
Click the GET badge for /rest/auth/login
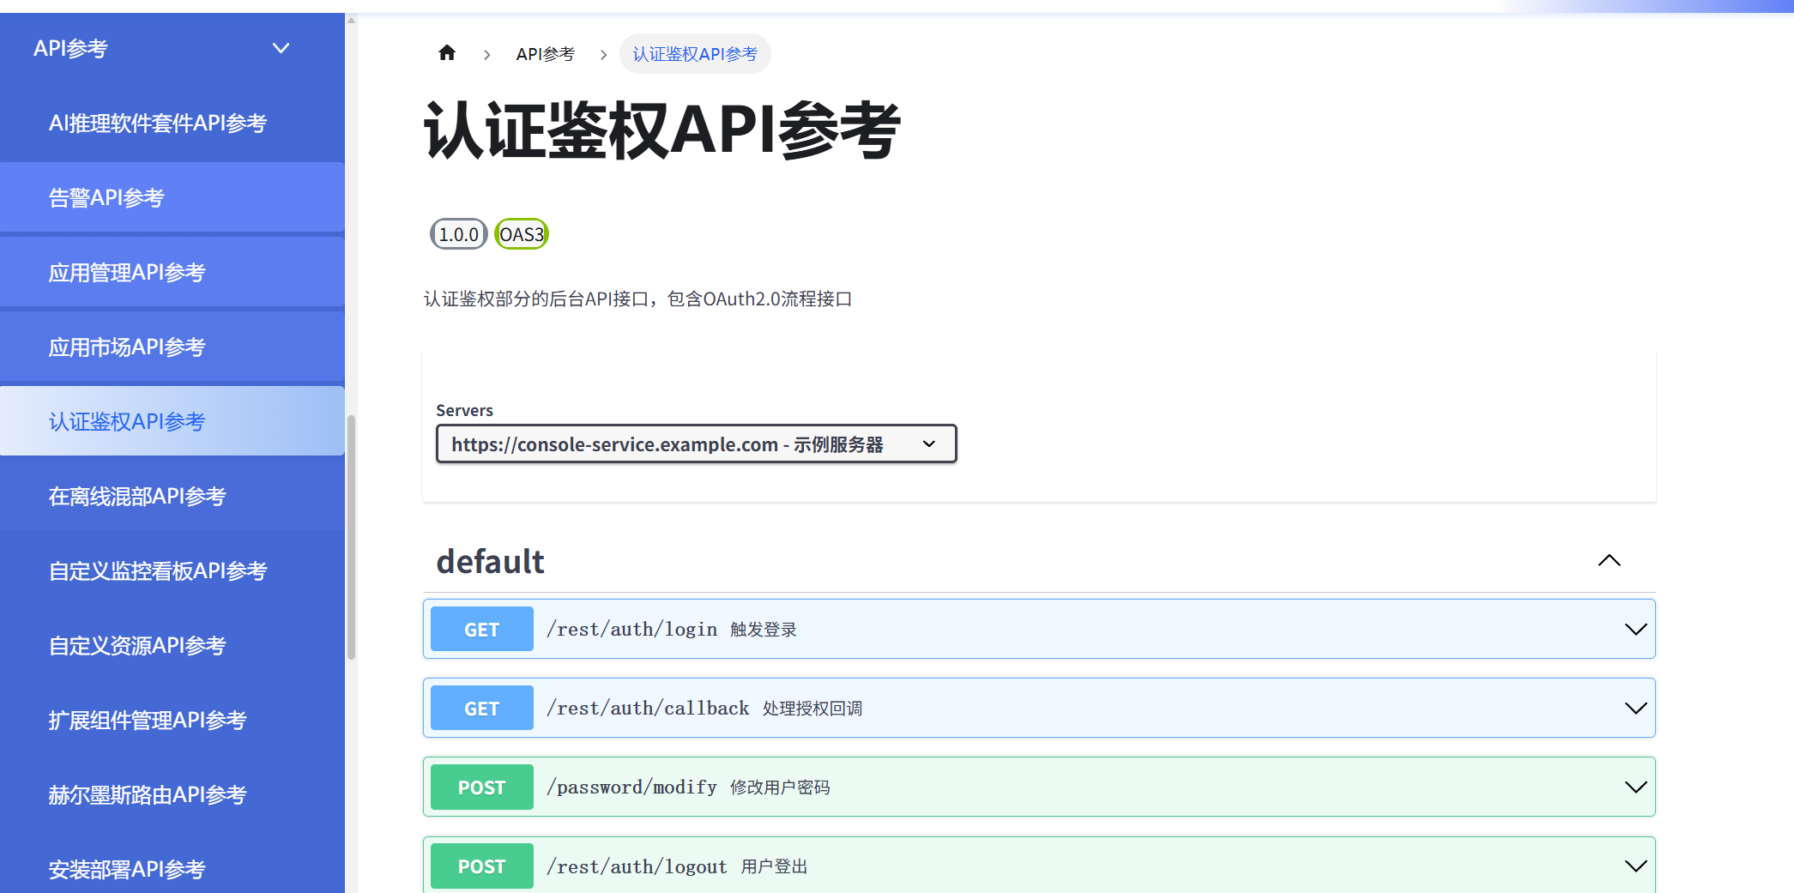[481, 629]
